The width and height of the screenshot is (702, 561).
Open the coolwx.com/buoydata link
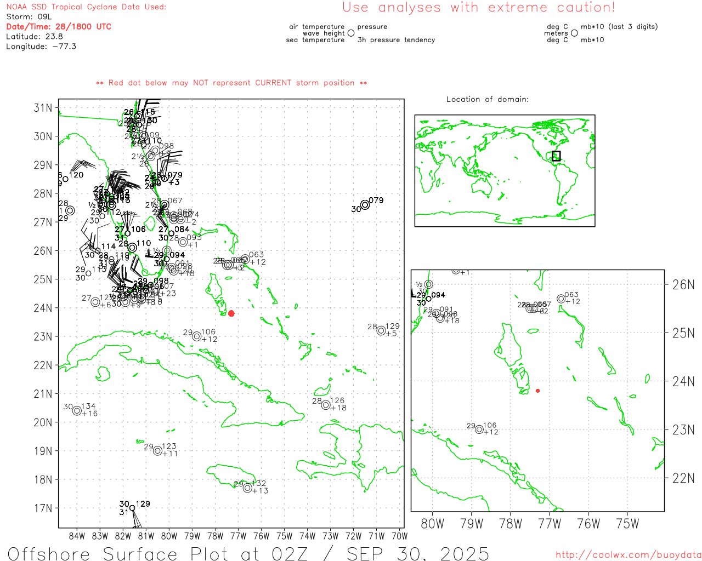628,555
